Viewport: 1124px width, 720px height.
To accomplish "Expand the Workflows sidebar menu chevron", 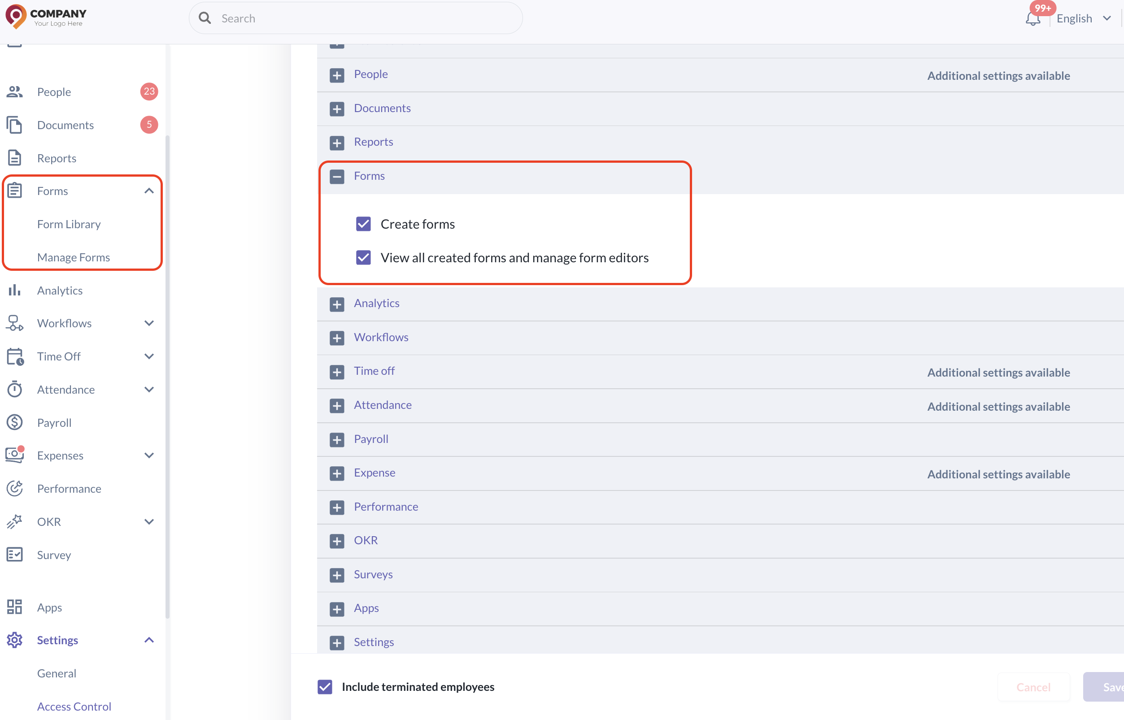I will click(149, 323).
